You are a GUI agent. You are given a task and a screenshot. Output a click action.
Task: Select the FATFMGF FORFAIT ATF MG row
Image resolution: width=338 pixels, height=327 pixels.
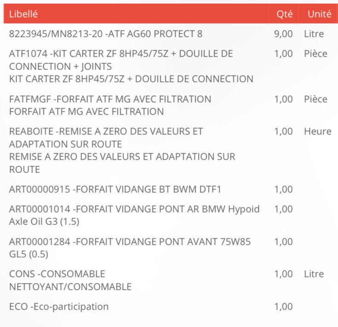click(x=171, y=105)
